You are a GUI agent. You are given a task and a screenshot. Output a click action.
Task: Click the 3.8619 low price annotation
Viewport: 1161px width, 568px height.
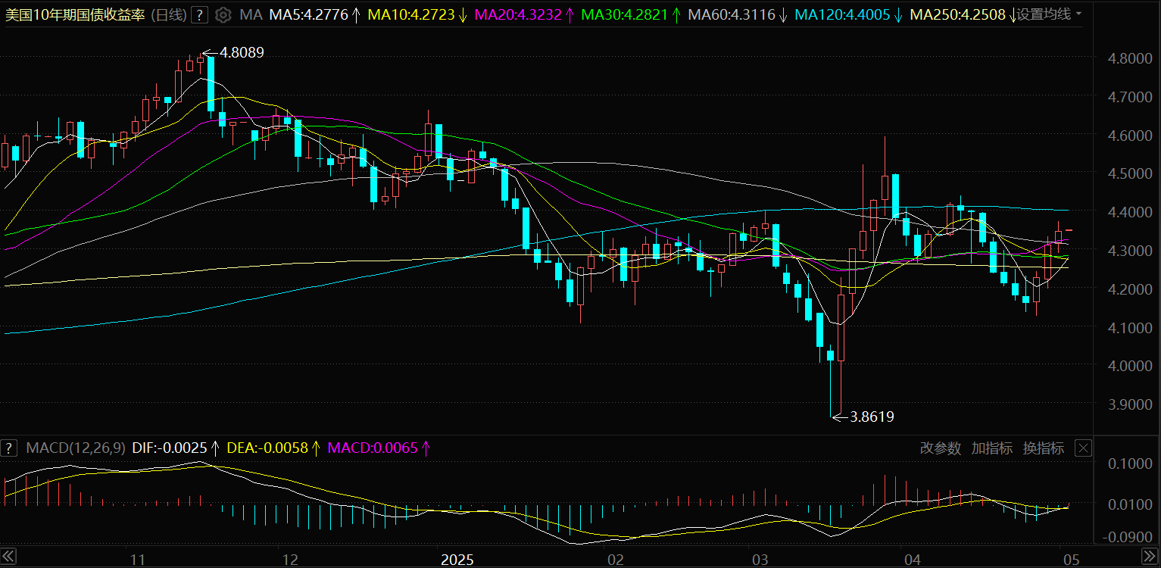[872, 416]
